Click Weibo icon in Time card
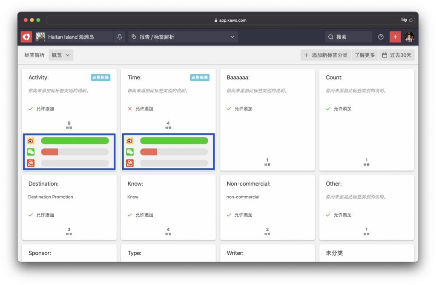Screen dimensions: 436x285 click(x=130, y=141)
